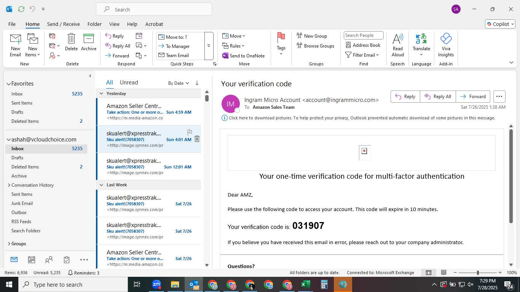The width and height of the screenshot is (520, 292).
Task: Click the Search People field
Action: [364, 35]
